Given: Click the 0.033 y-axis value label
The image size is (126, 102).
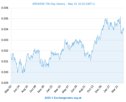Looking at the screenshot, I should (x=5, y=40).
